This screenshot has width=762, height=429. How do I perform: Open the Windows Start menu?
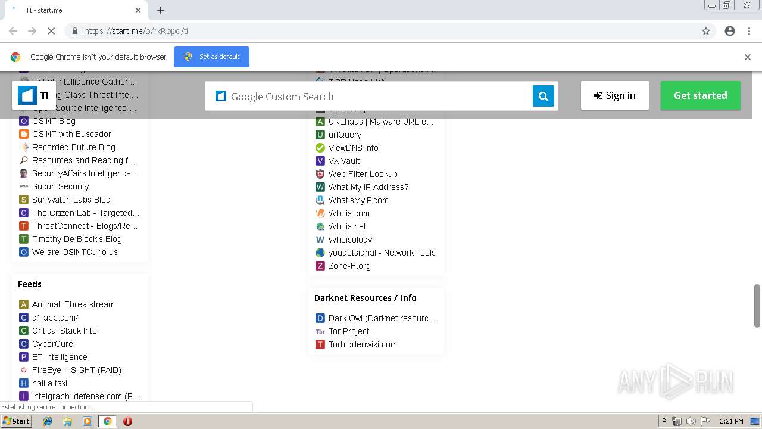tap(16, 421)
